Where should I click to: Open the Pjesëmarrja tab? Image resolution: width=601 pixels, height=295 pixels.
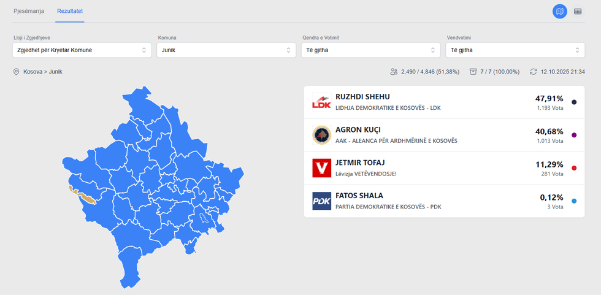[29, 11]
